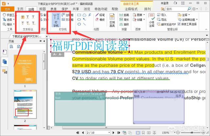Select the replace text markup tool
The image size is (210, 136).
click(28, 23)
